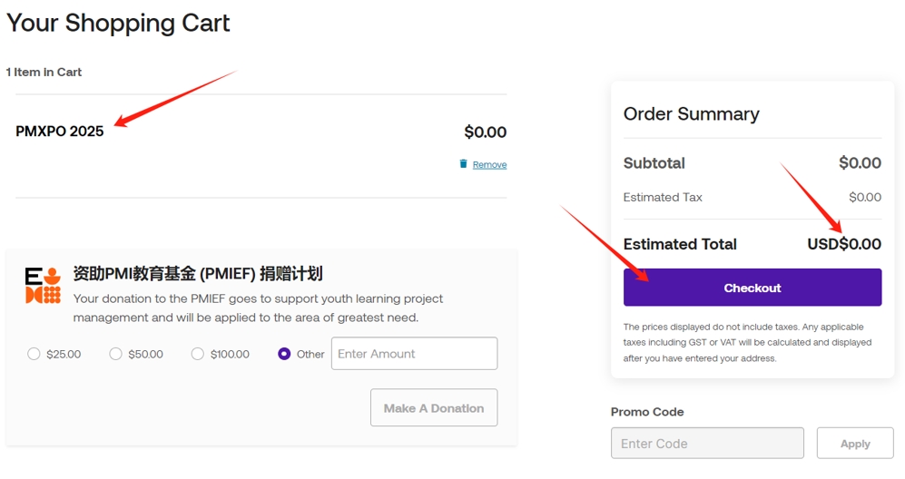The height and width of the screenshot is (479, 905).
Task: Click the Estimated Total USD$0.00 amount
Action: pos(844,244)
